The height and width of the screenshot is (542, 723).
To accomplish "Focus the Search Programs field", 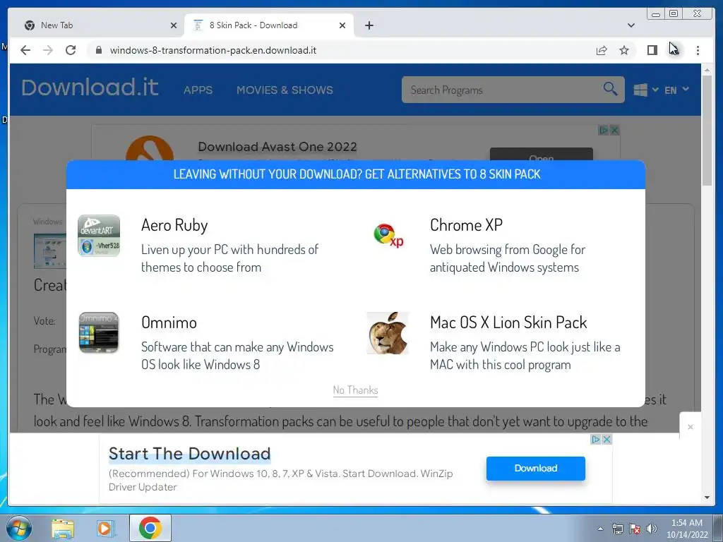I will pyautogui.click(x=503, y=90).
